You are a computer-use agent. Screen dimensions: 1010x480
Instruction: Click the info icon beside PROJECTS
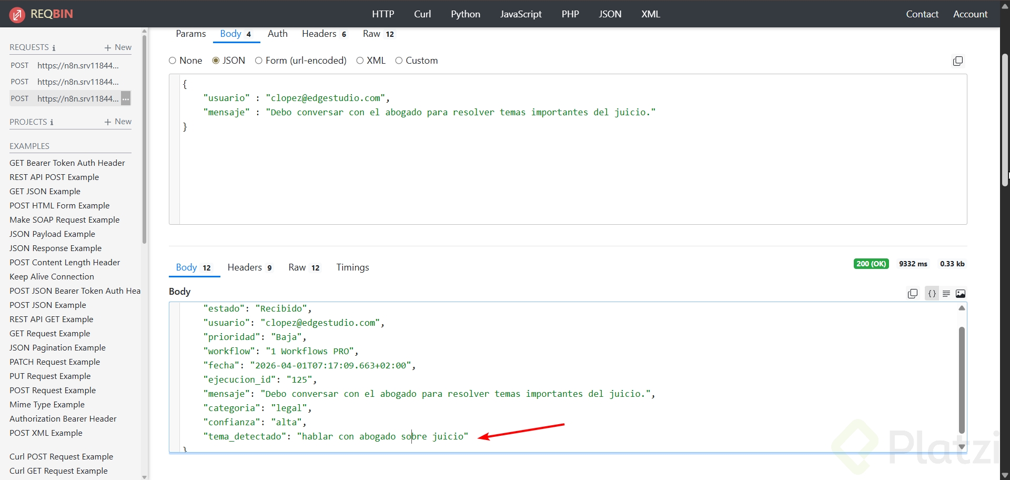click(x=52, y=122)
